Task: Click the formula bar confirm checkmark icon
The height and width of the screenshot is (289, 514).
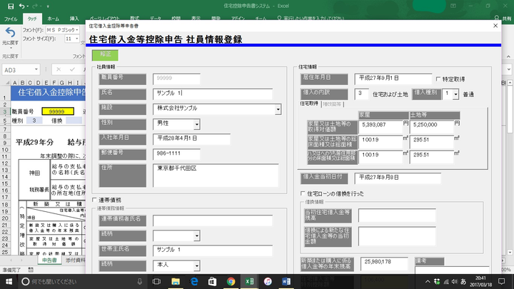Action: (x=72, y=69)
